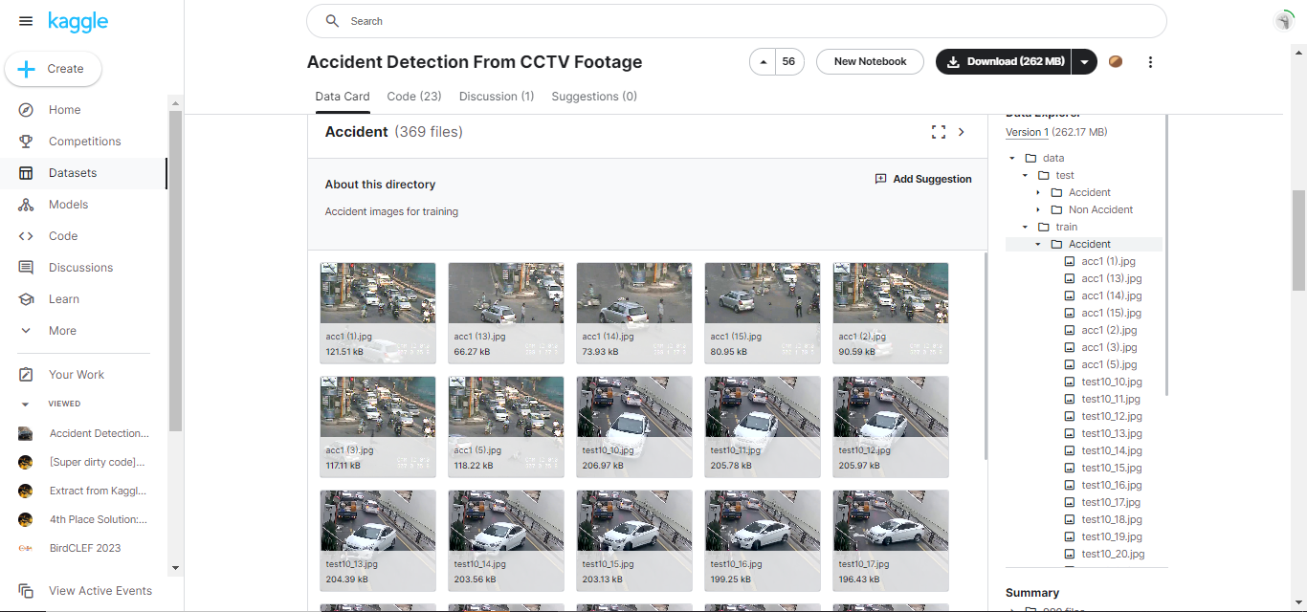Viewport: 1307px width, 612px height.
Task: Open viewed item Extract from Kaggle
Action: 98,491
